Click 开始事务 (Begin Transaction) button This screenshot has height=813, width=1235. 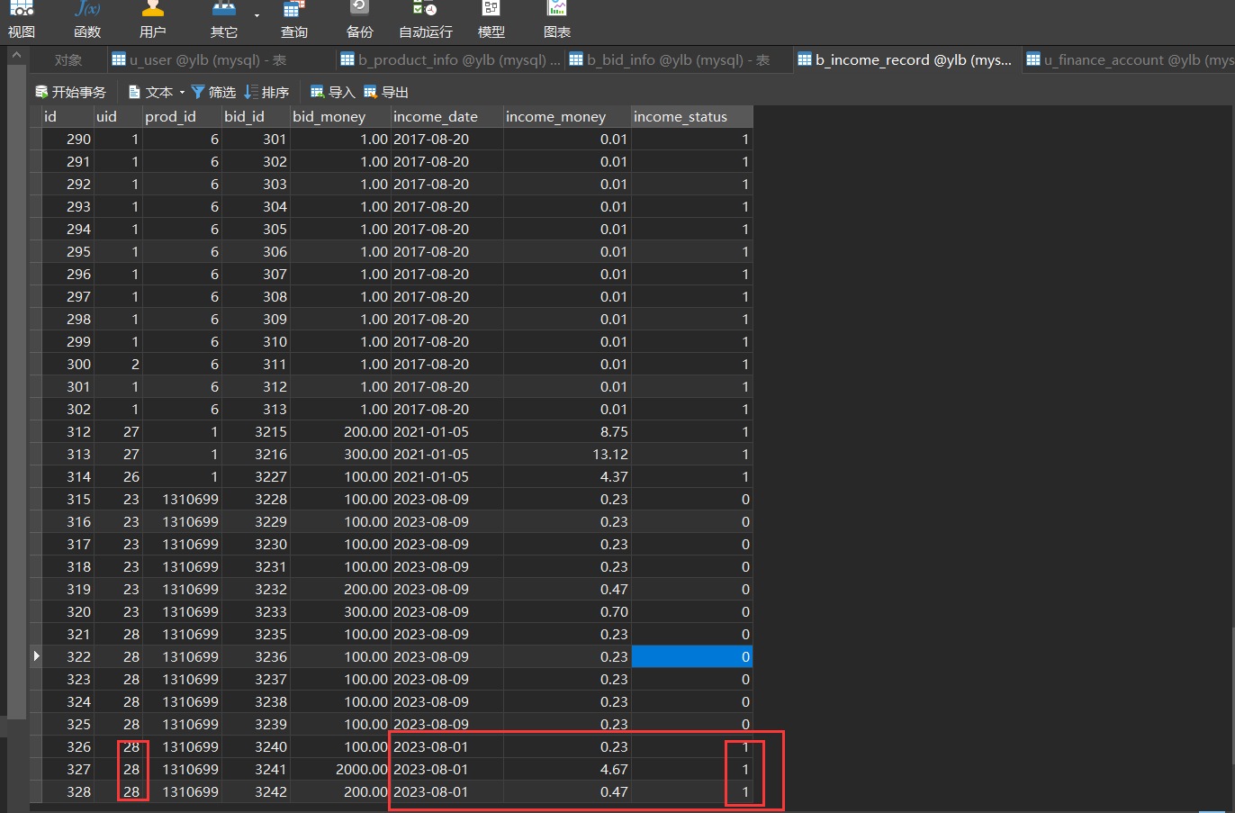click(x=71, y=92)
